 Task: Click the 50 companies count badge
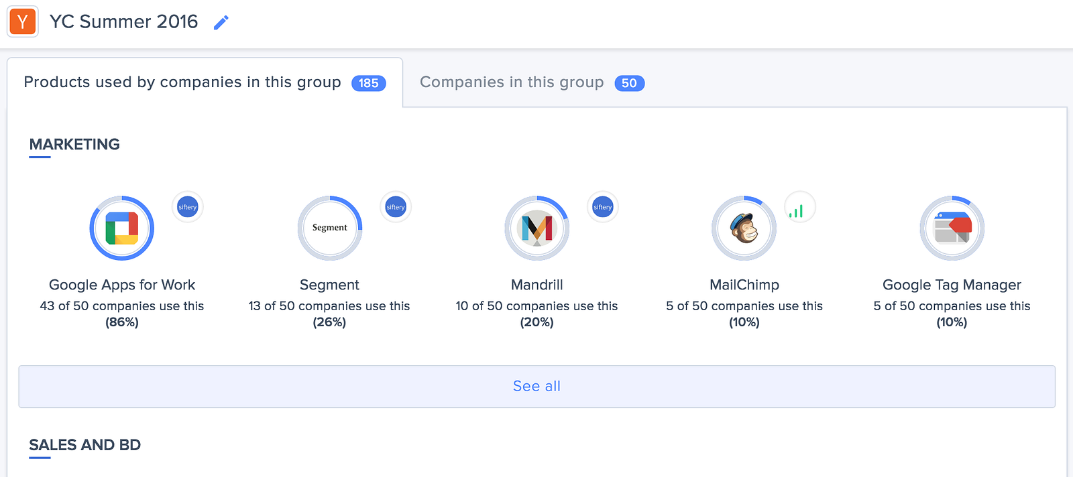coord(629,83)
